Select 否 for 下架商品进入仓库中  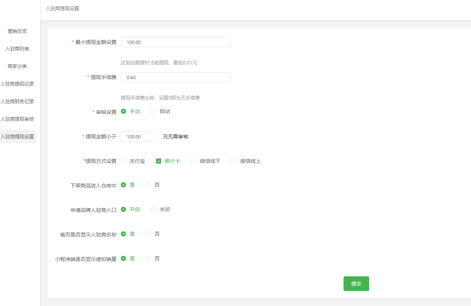pyautogui.click(x=148, y=185)
